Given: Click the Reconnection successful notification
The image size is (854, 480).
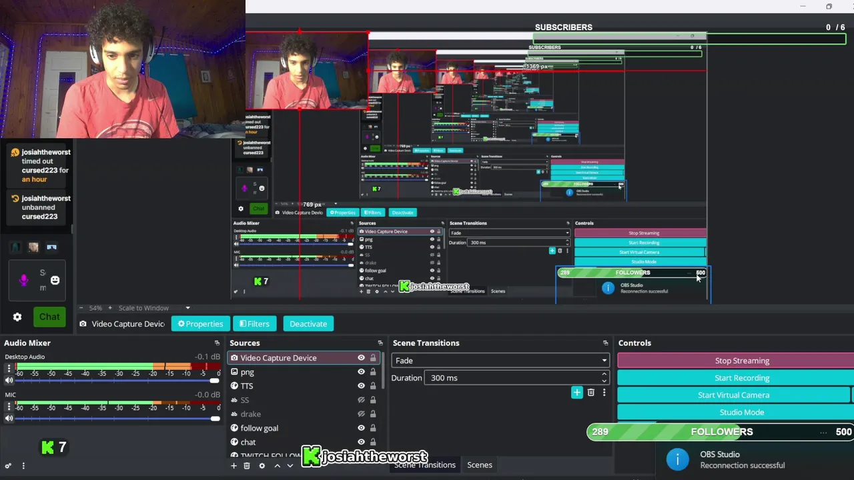Looking at the screenshot, I should [x=743, y=465].
